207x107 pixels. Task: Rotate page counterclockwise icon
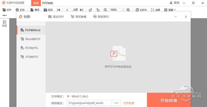[x=98, y=10]
